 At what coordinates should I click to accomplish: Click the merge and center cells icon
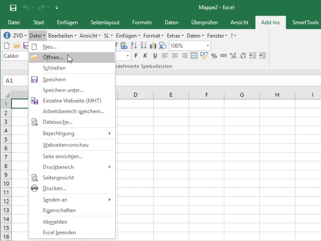click(x=194, y=55)
